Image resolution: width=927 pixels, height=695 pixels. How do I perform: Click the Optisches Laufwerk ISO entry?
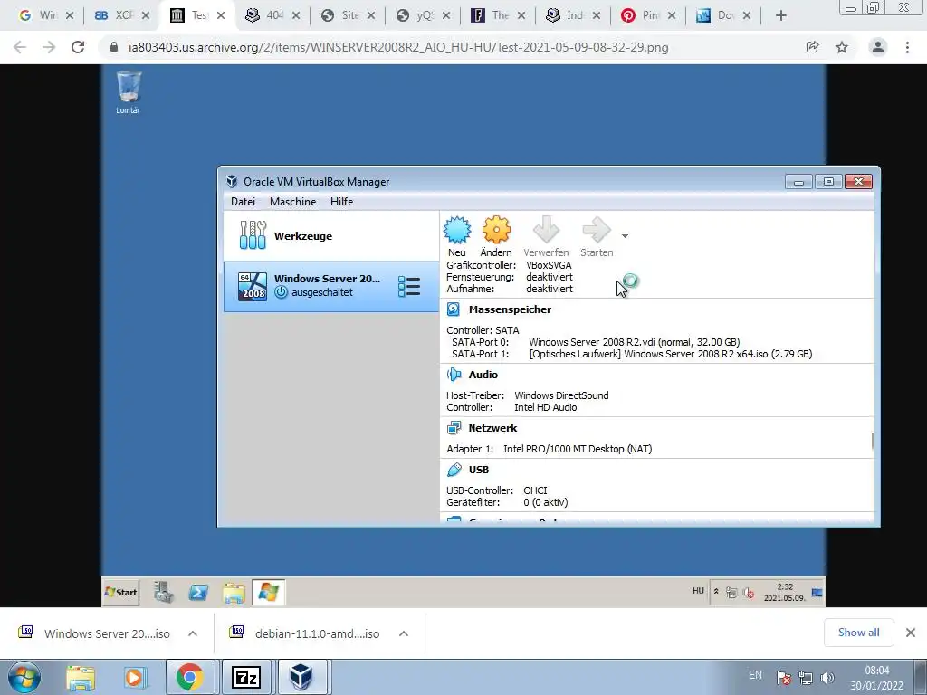point(671,354)
